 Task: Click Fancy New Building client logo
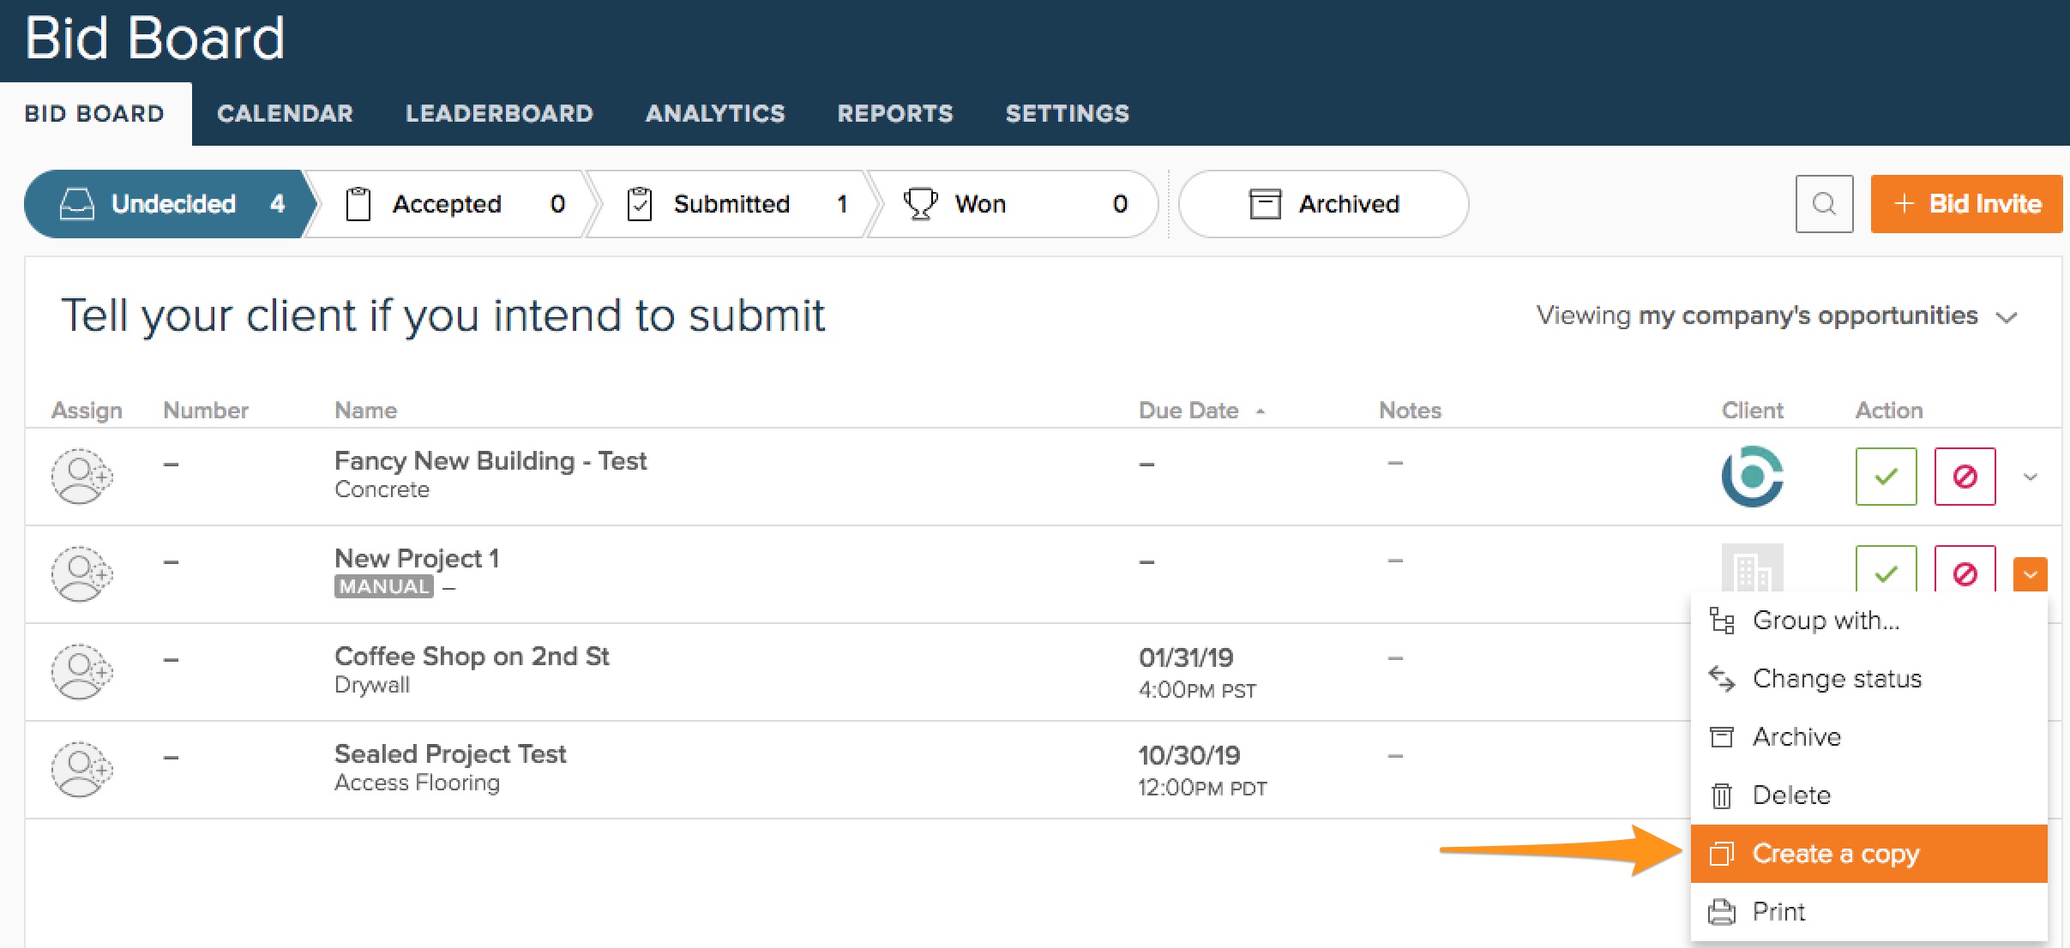[x=1752, y=476]
